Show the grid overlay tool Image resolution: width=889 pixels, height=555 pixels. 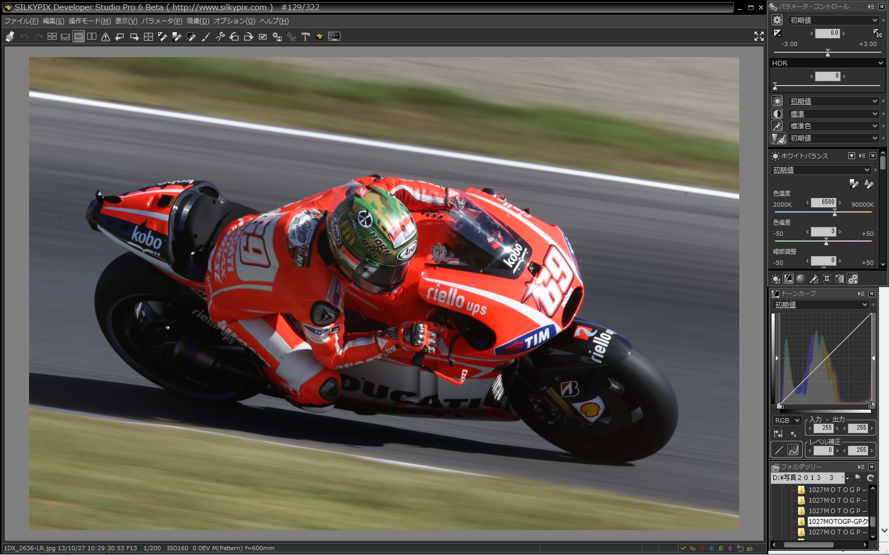[x=148, y=36]
